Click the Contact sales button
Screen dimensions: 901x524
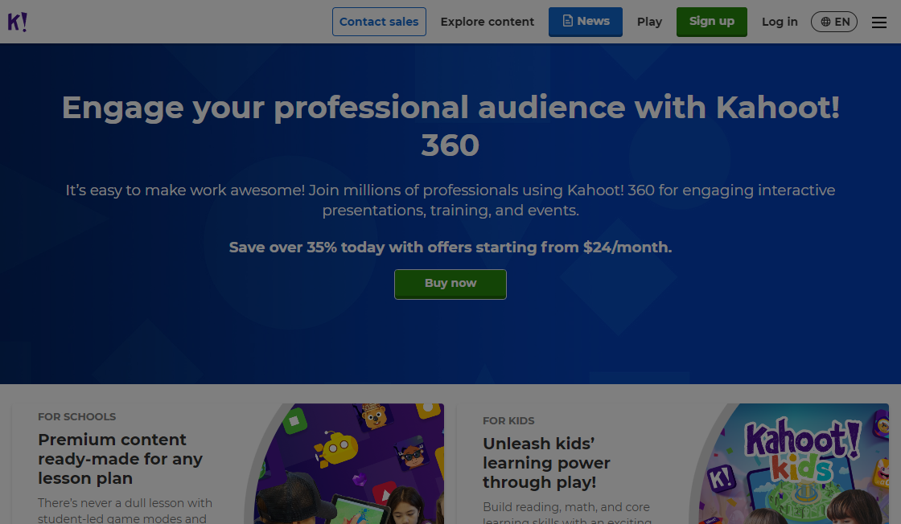coord(379,22)
